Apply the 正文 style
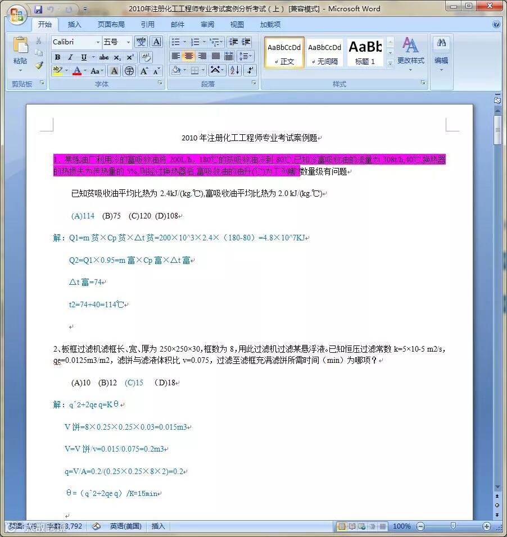Image resolution: width=507 pixels, height=537 pixels. (284, 52)
